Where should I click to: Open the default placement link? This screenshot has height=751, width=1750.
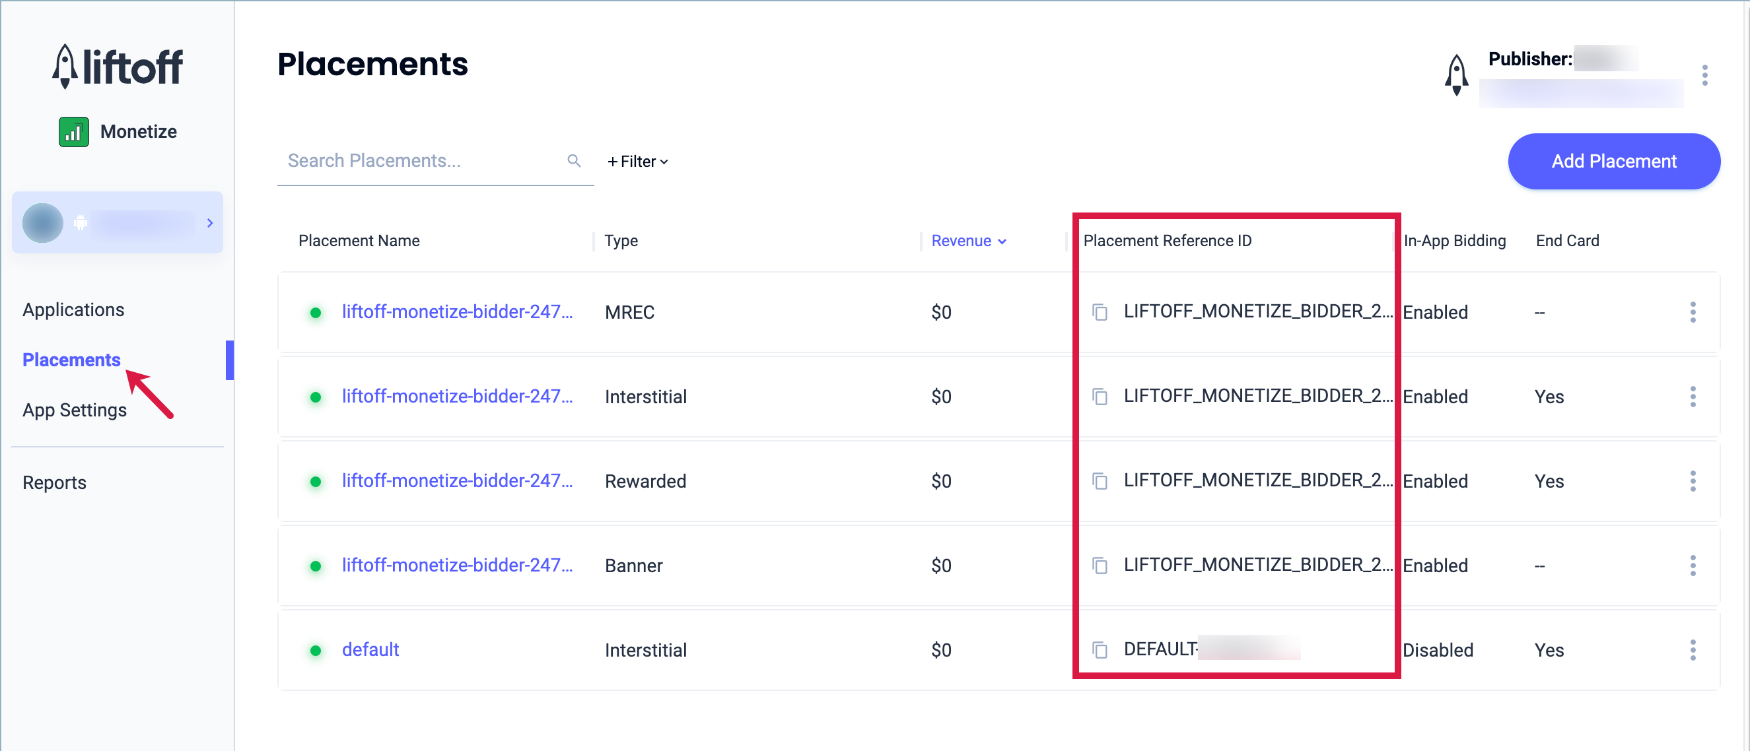370,650
